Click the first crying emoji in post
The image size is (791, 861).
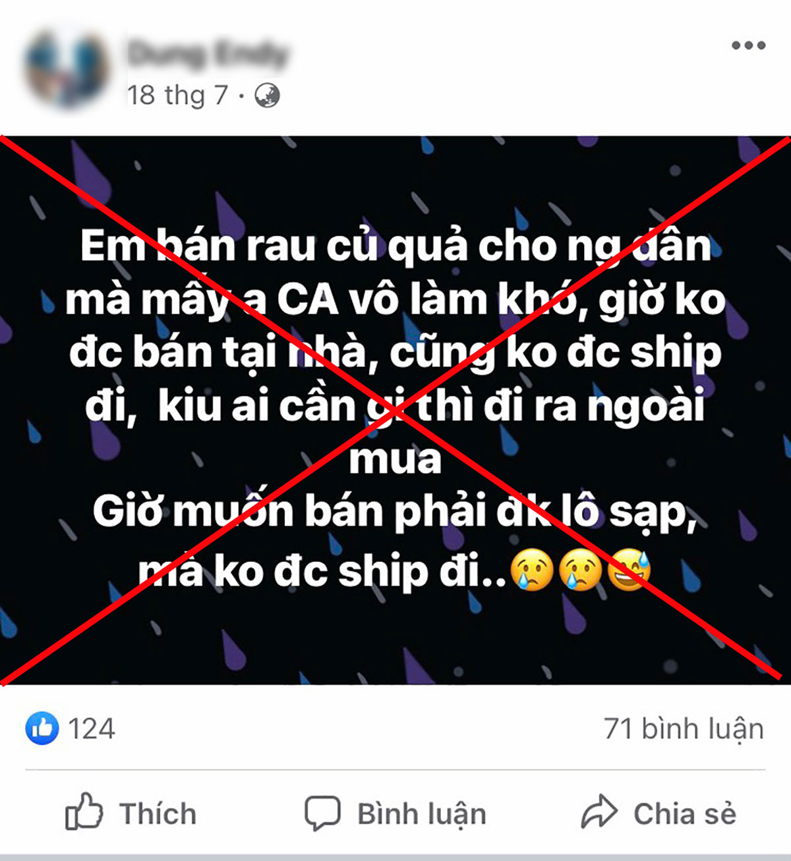533,570
